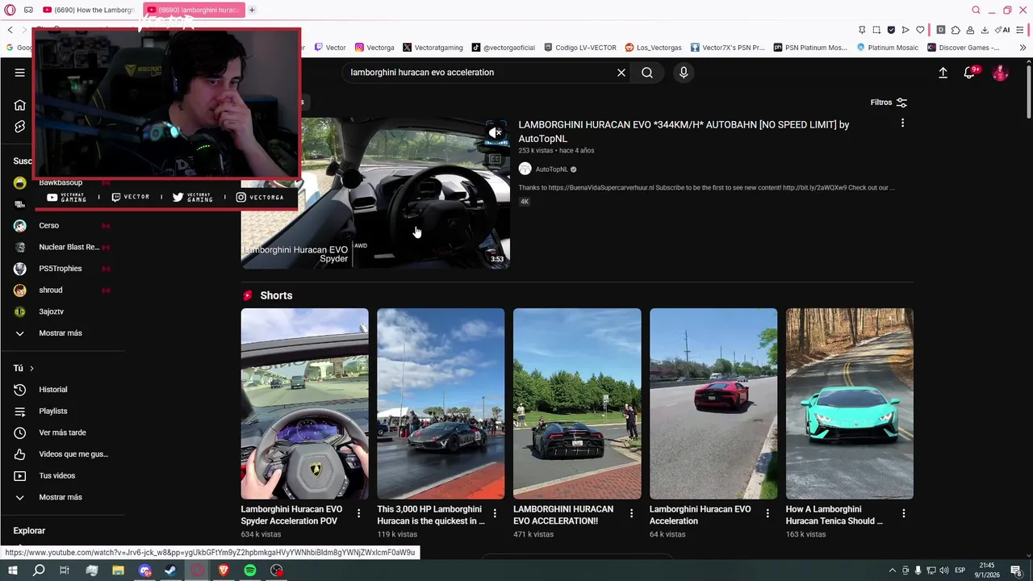Open the turquoise Huracan Tenica short thumbnail

[x=849, y=403]
